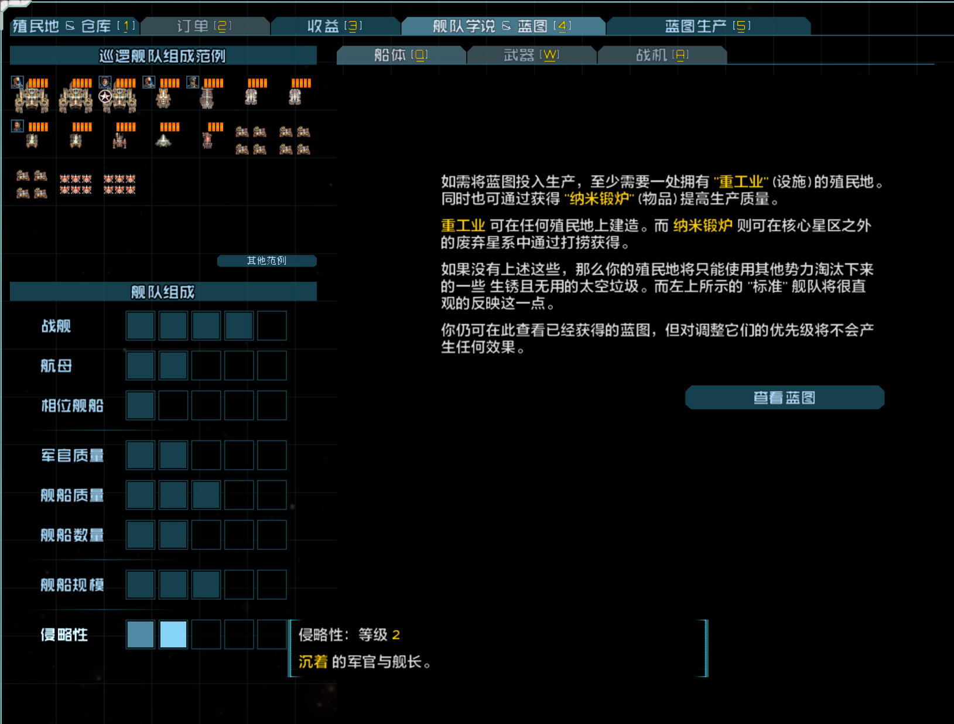This screenshot has width=954, height=724.
Task: Click the 巡逻舰队组成范例 header
Action: (163, 56)
